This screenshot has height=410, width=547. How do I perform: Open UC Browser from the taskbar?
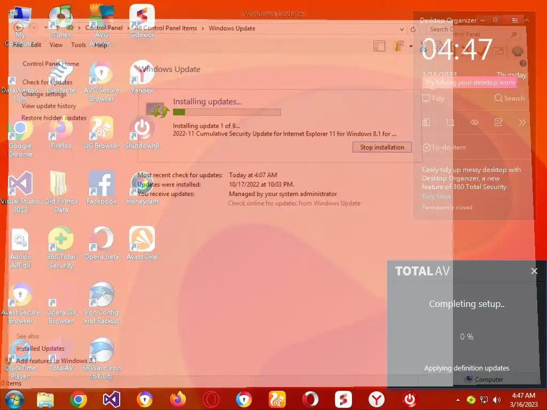click(277, 399)
